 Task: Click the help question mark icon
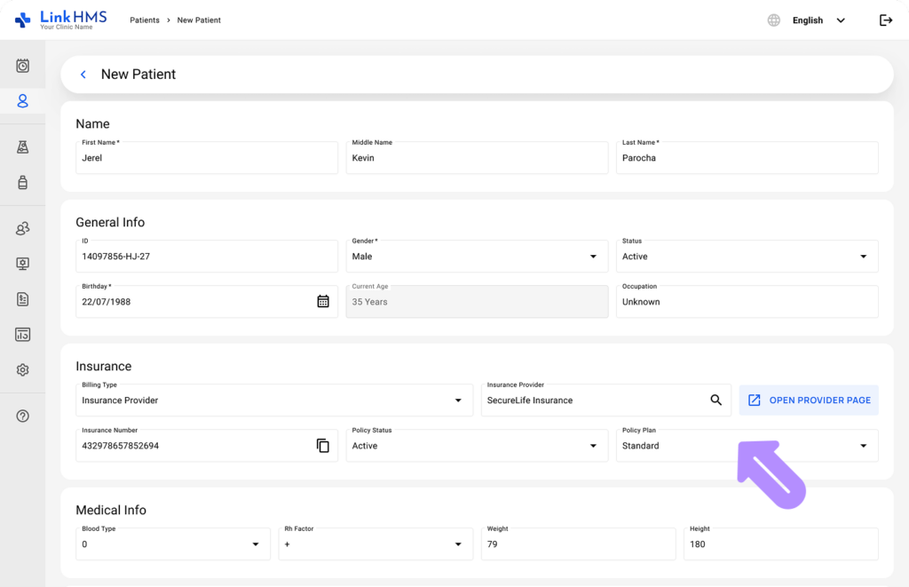coord(22,416)
